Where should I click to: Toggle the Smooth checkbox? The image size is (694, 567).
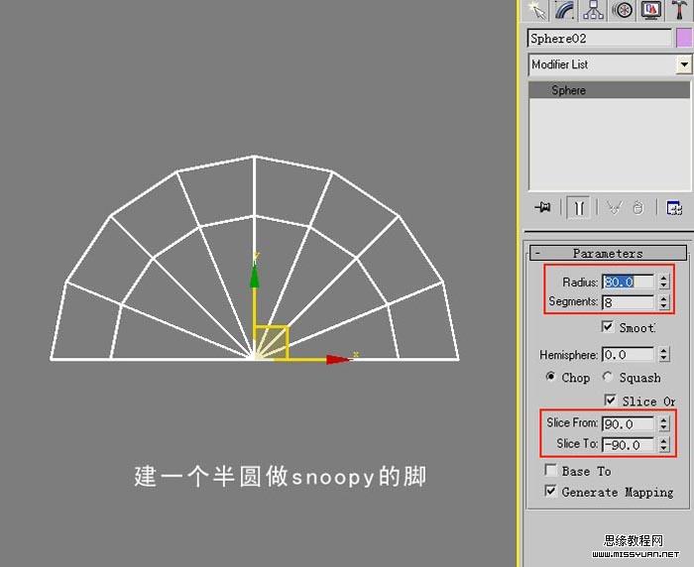click(x=607, y=327)
